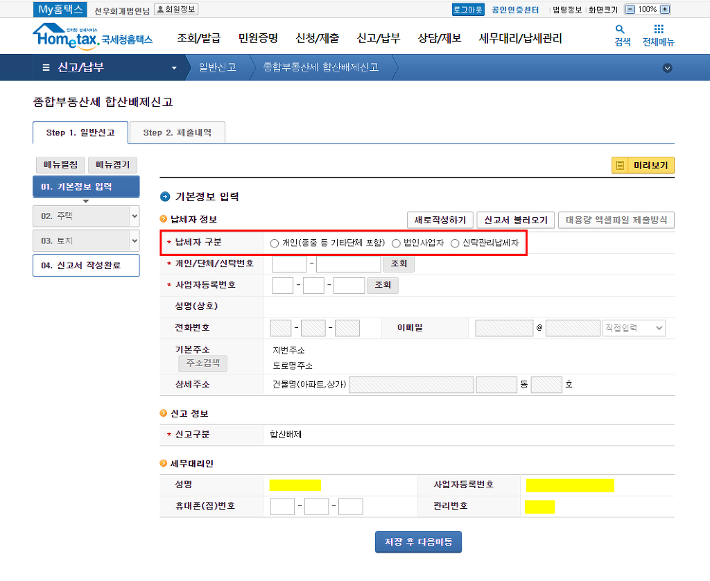Focus first 사업자등록번호 field
This screenshot has height=581, width=710.
click(283, 286)
